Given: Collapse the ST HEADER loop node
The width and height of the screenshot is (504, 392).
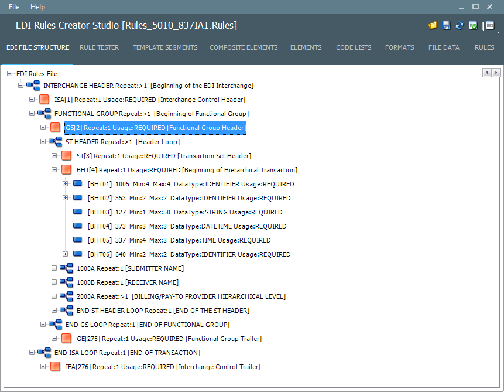Looking at the screenshot, I should [x=43, y=142].
